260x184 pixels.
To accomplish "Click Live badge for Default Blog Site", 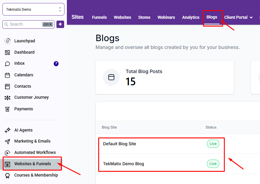I will click(213, 144).
